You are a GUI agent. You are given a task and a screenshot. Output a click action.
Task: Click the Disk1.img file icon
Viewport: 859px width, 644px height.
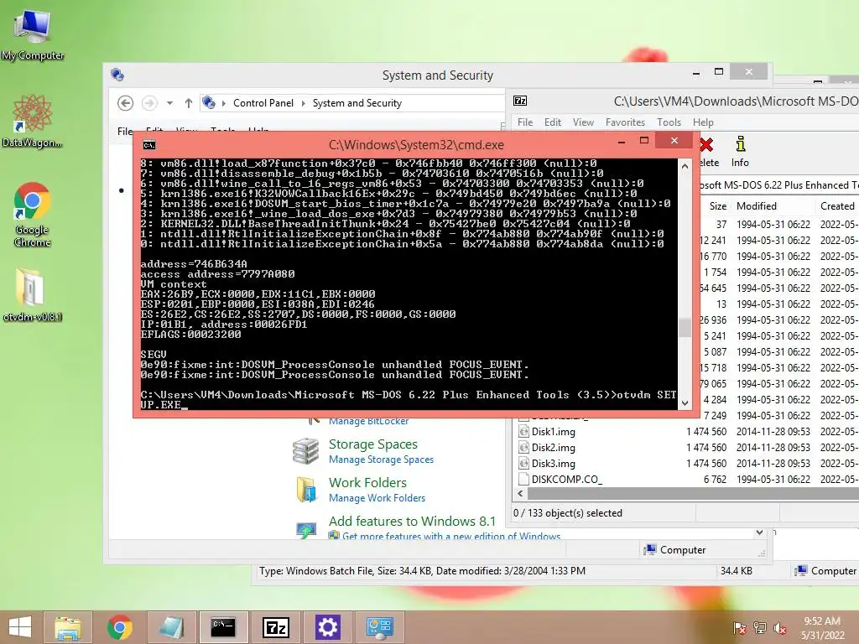click(x=523, y=432)
